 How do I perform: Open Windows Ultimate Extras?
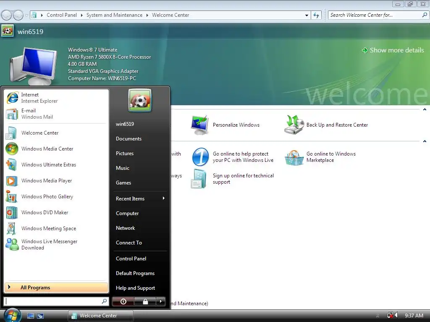pos(56,164)
